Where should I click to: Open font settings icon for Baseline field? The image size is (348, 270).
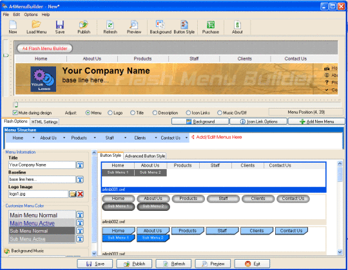click(x=80, y=179)
